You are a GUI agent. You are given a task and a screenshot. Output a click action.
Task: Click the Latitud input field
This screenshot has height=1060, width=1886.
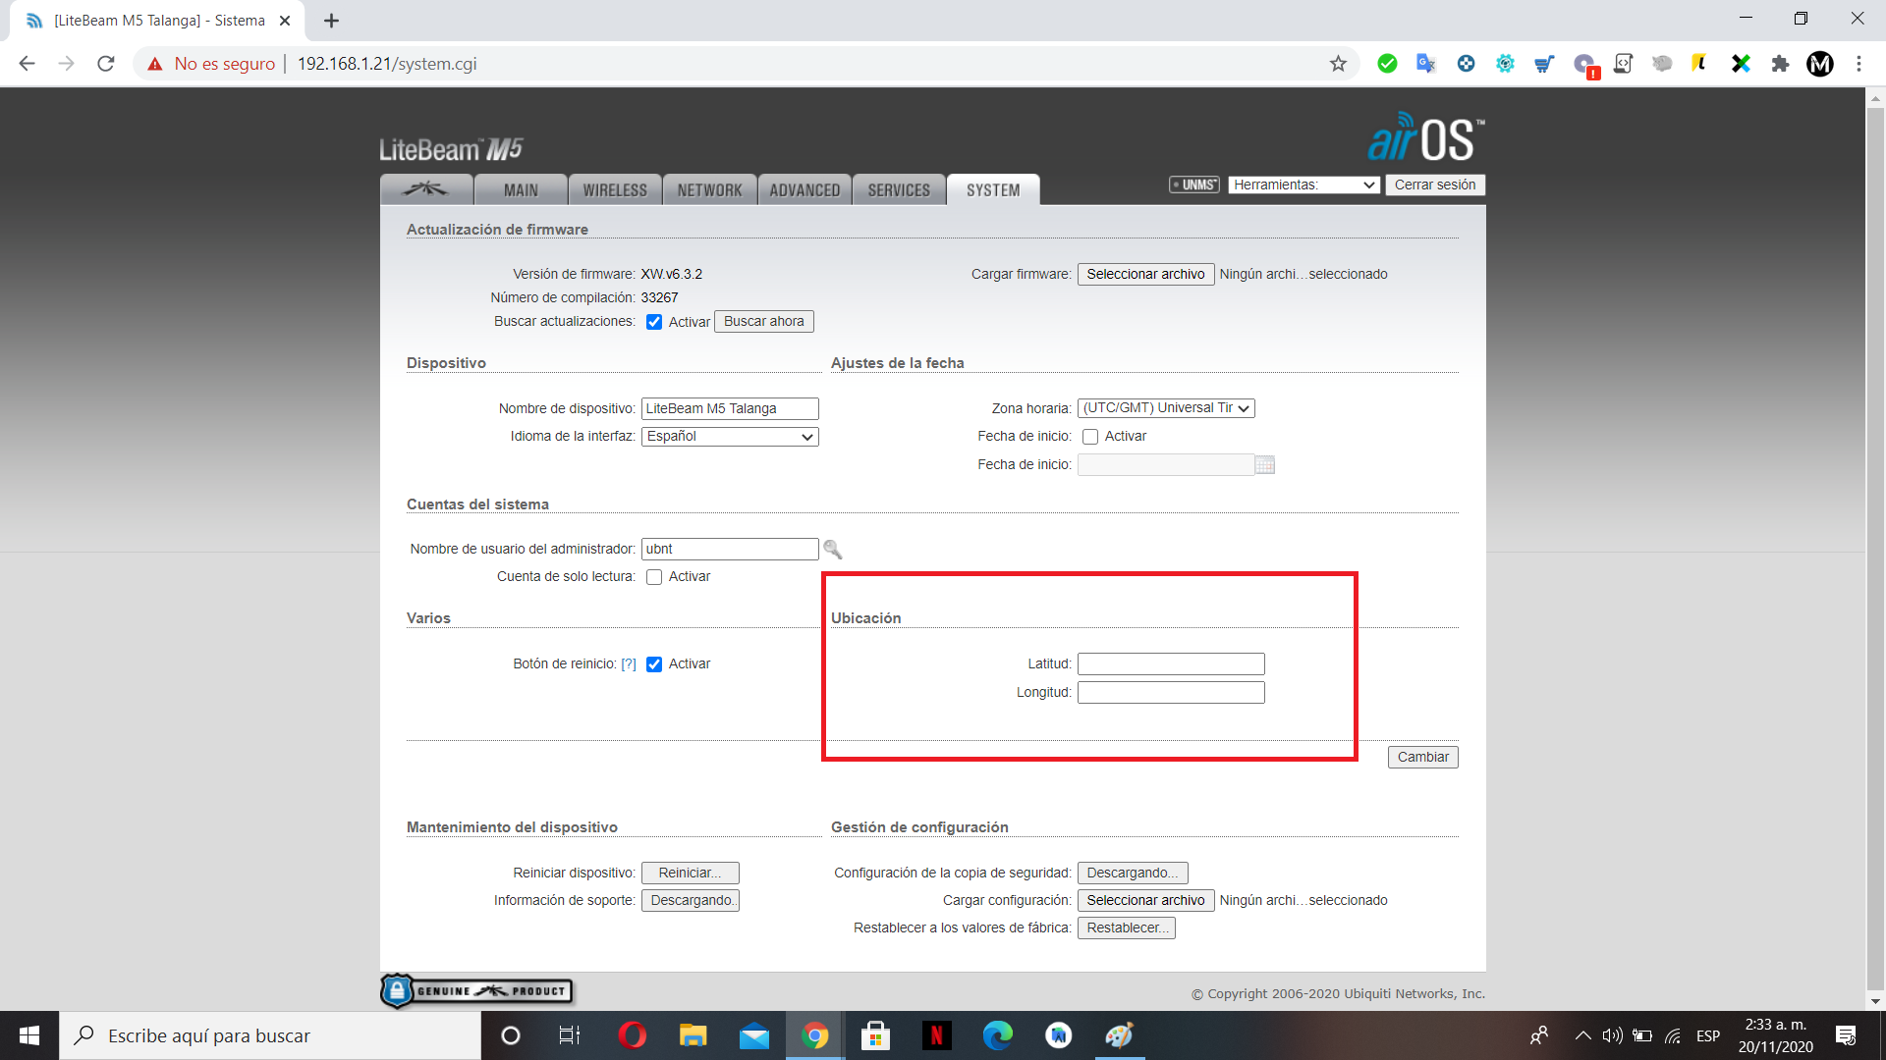(1171, 664)
